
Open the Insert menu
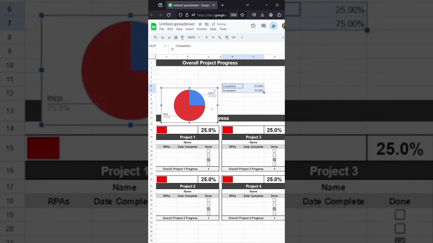coord(189,29)
